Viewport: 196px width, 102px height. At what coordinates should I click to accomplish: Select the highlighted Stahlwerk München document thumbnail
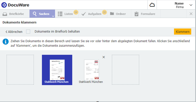(57, 70)
